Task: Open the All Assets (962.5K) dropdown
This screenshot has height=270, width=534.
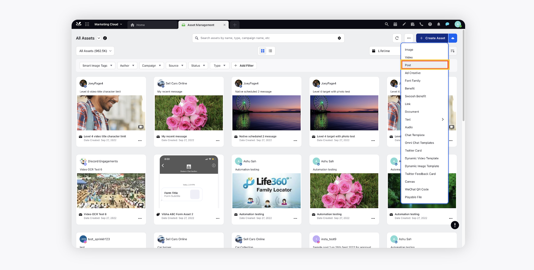Action: 95,51
